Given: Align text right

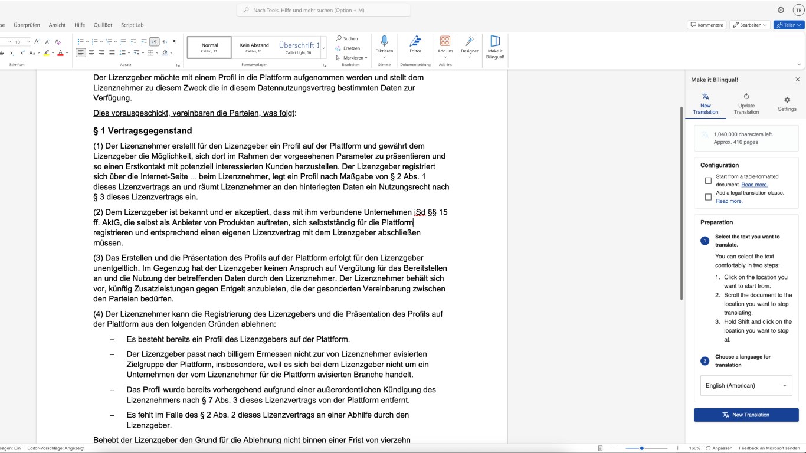Looking at the screenshot, I should (102, 53).
